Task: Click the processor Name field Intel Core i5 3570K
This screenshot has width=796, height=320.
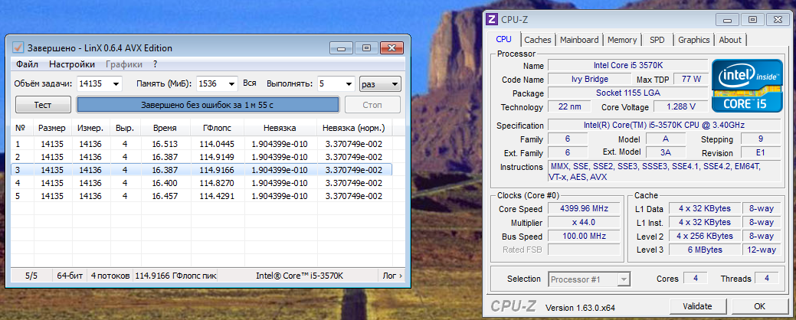Action: 628,65
